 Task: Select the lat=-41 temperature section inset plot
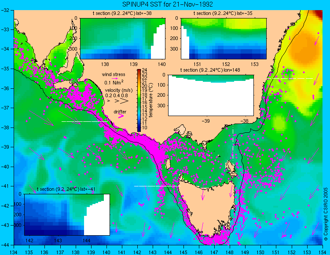click(x=67, y=215)
